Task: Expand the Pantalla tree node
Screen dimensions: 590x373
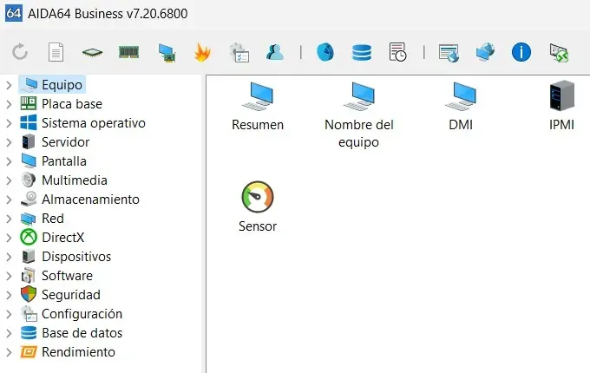Action: pyautogui.click(x=9, y=161)
